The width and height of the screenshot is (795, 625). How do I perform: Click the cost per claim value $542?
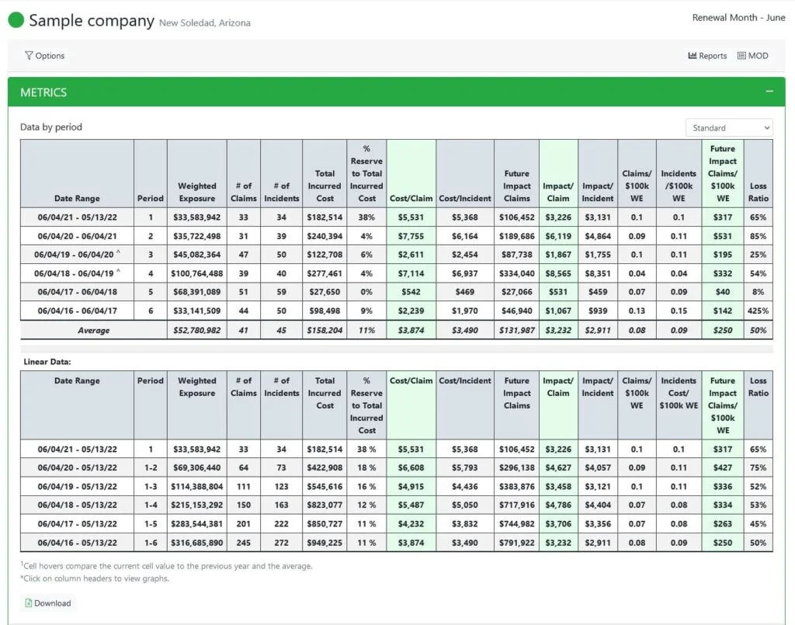tap(411, 292)
